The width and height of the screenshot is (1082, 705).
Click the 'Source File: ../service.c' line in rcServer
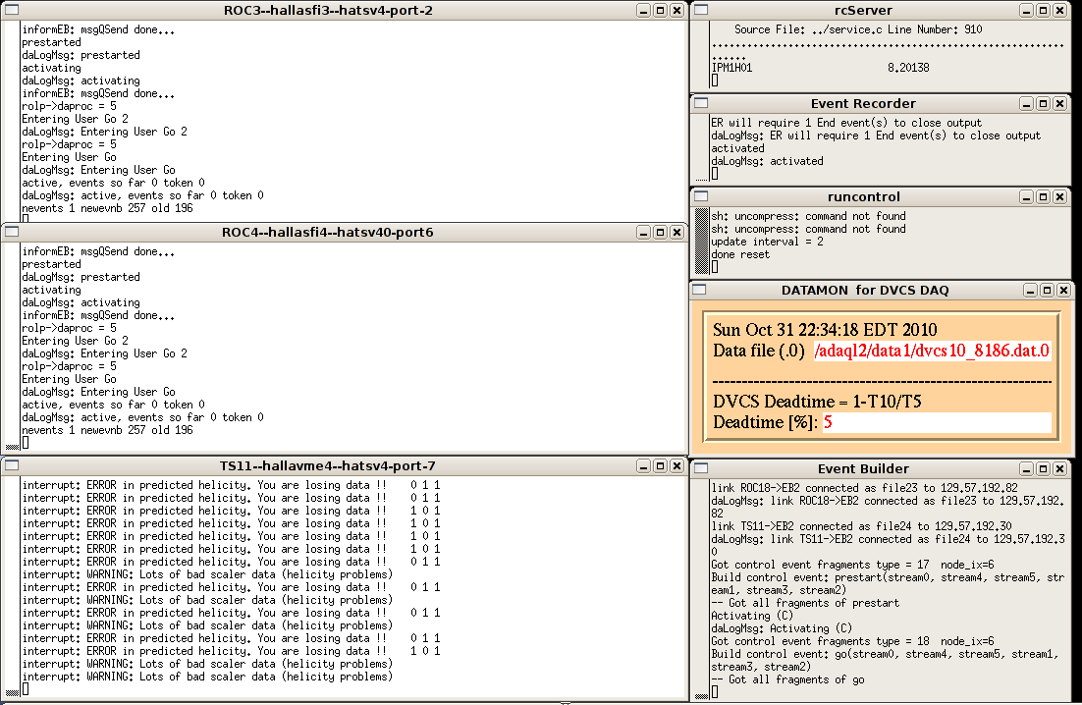pos(858,29)
